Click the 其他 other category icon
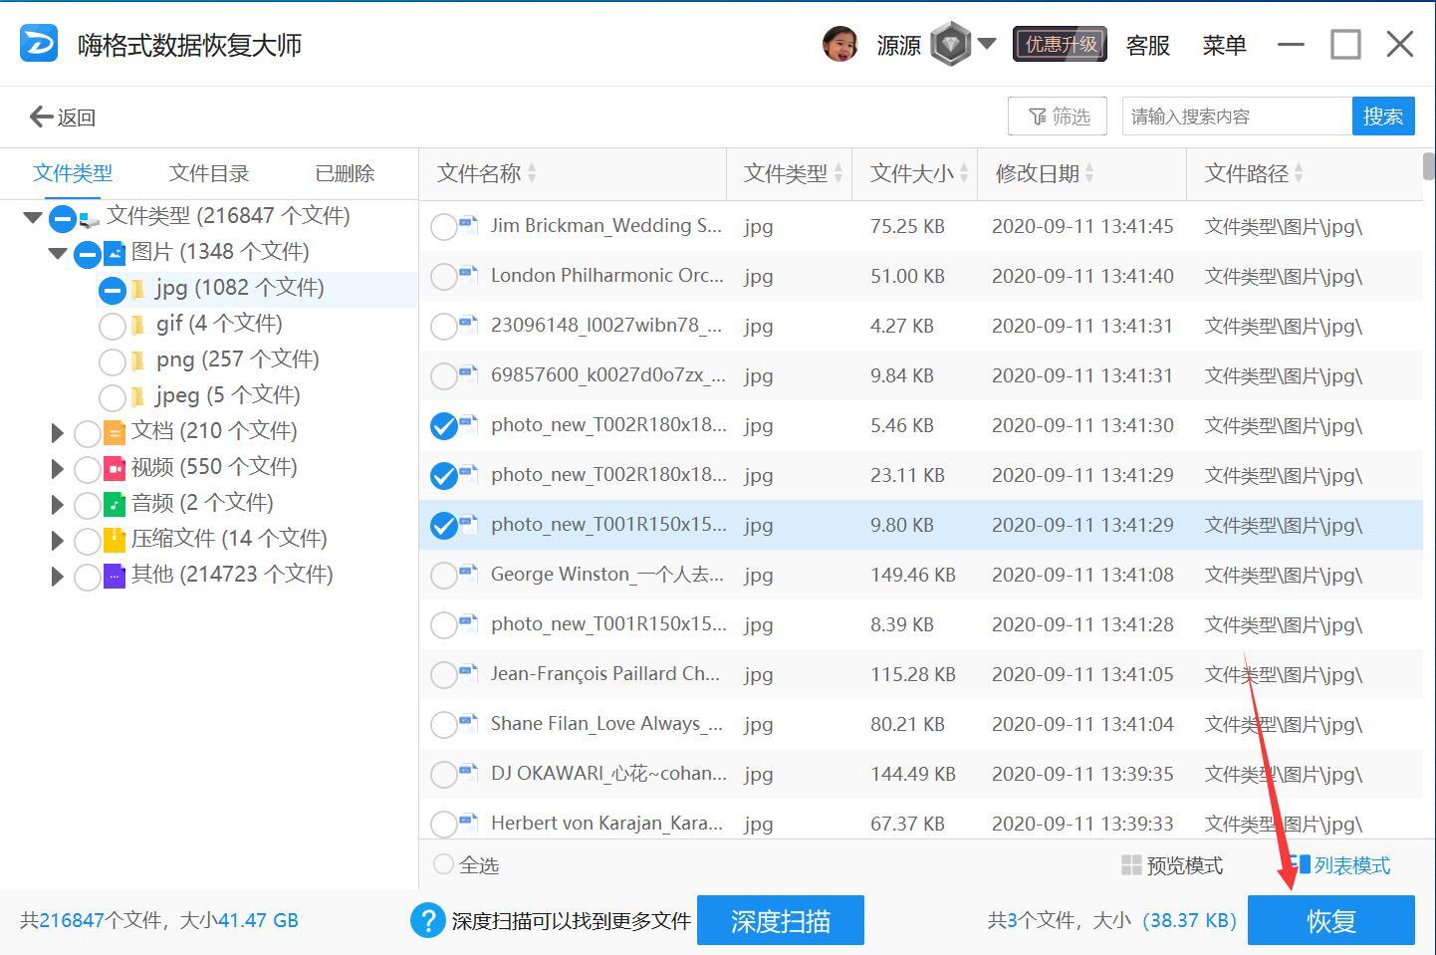The height and width of the screenshot is (955, 1436). click(x=115, y=576)
